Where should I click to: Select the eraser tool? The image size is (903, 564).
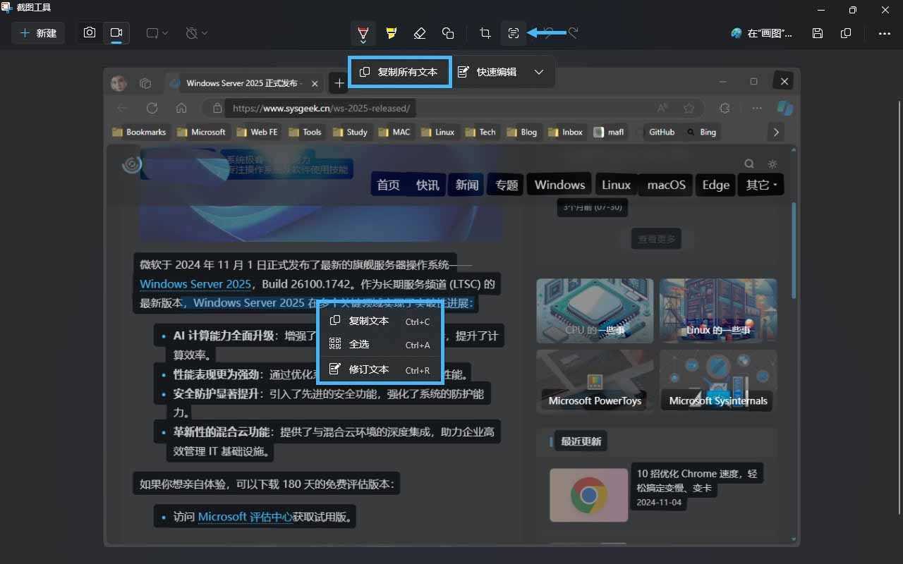point(420,33)
